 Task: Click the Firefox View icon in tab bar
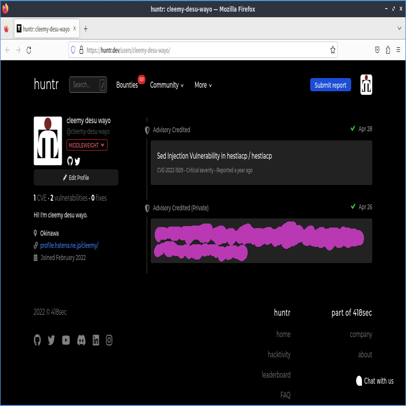coord(6,28)
